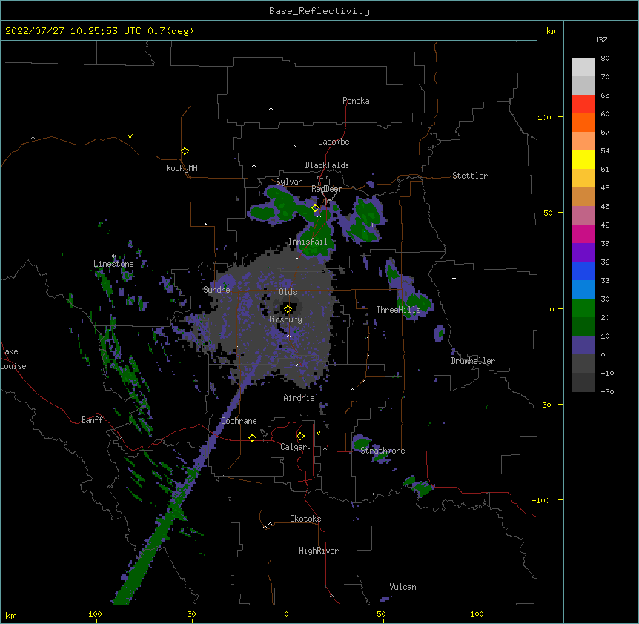Viewport: 639px width, 624px height.
Task: Select the purple 39-36 dBZ legend swatch
Action: 583,253
